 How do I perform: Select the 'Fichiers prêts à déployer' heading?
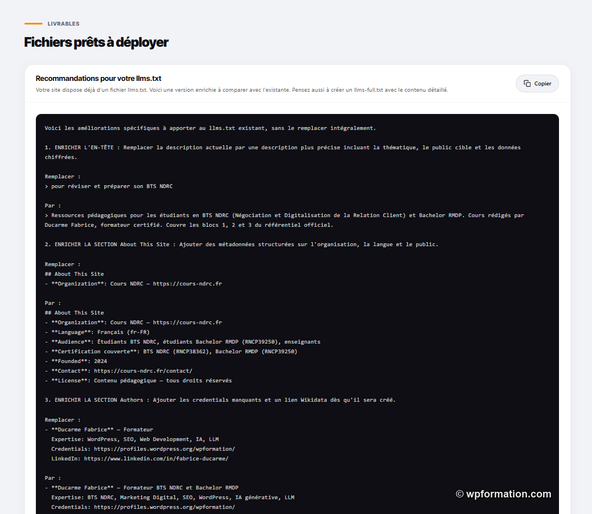[x=96, y=42]
